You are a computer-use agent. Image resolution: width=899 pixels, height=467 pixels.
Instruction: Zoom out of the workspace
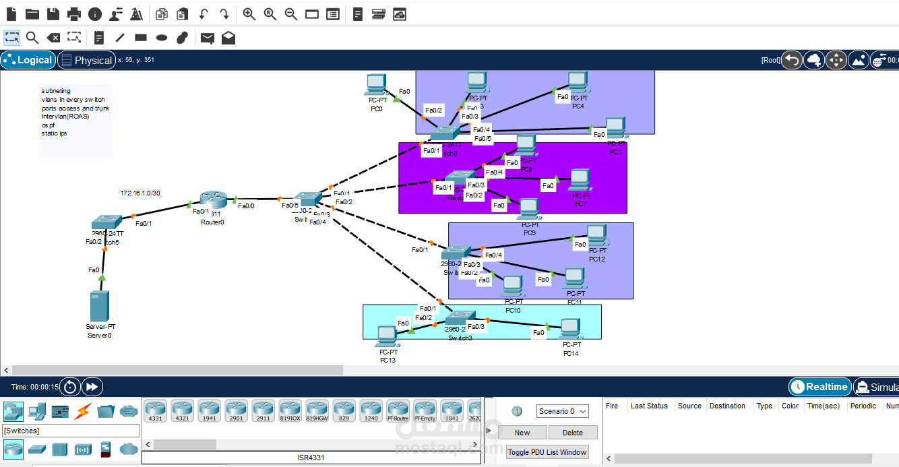tap(291, 13)
